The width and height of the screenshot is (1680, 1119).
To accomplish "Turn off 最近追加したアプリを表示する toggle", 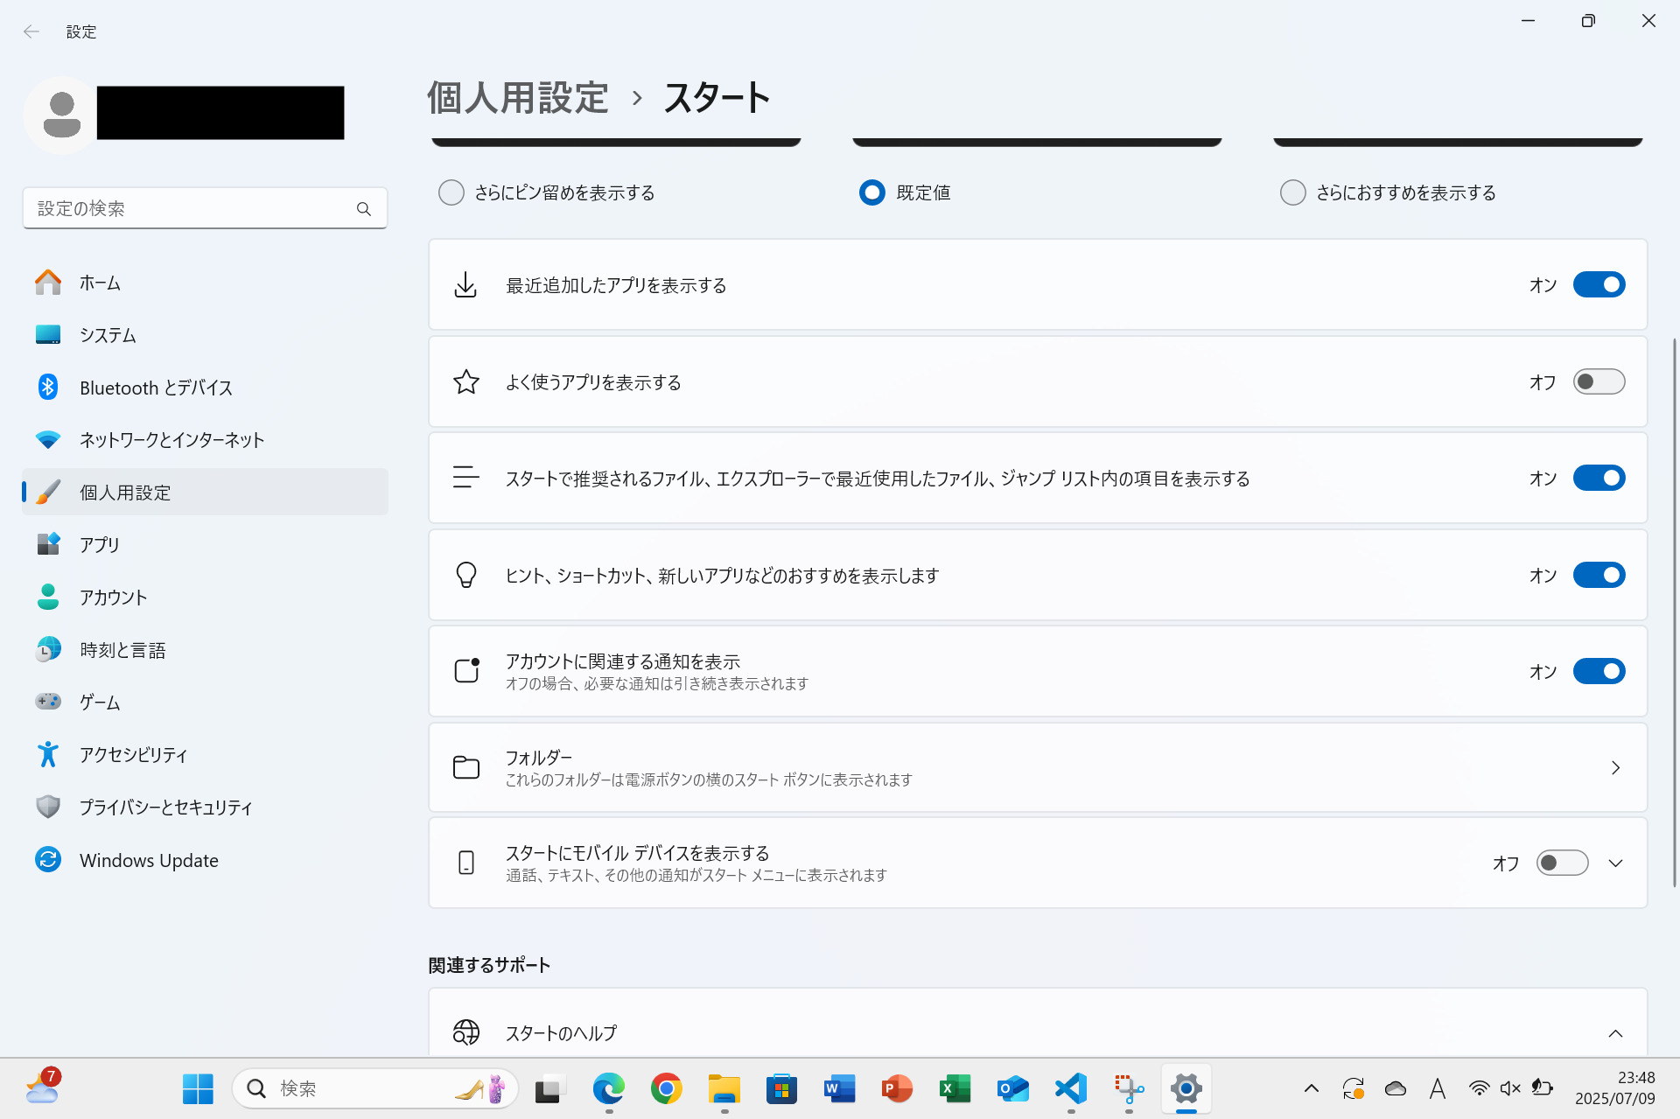I will (1599, 285).
